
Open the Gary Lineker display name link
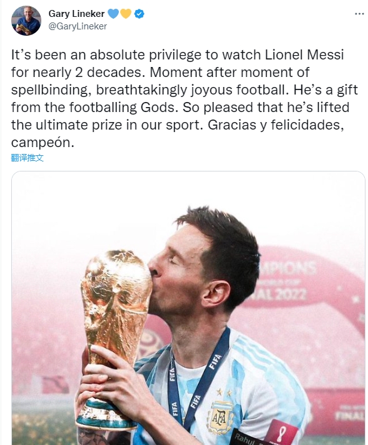tap(76, 14)
